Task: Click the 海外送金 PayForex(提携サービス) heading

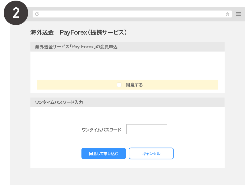Action: point(78,32)
